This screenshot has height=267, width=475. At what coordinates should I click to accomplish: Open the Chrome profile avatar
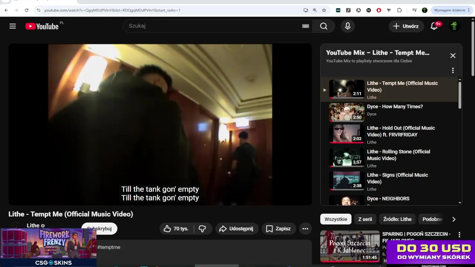pyautogui.click(x=425, y=10)
